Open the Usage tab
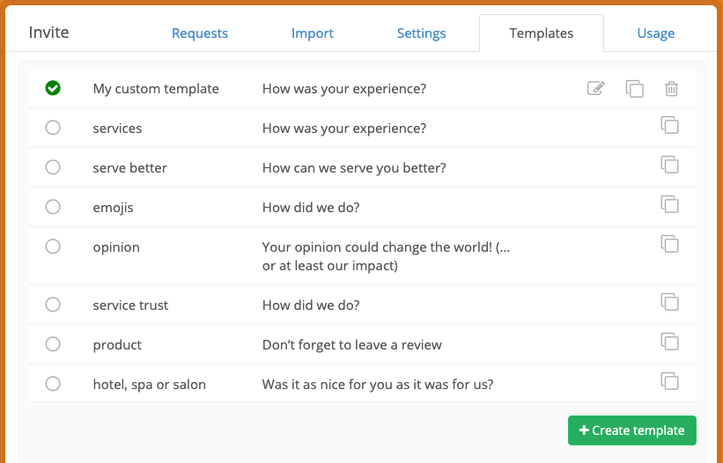 coord(656,33)
